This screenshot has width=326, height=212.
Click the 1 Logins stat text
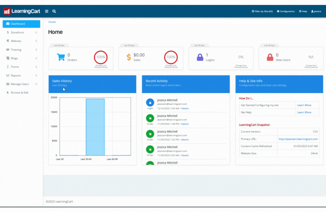pos(210,57)
